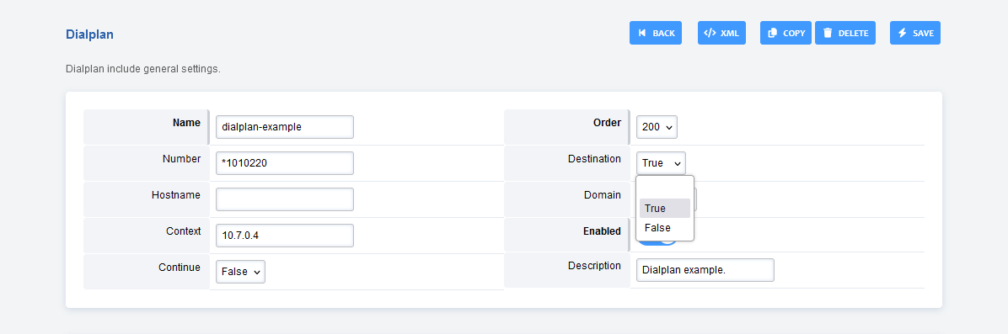Open the Continue dropdown set to False
The height and width of the screenshot is (334, 1008).
[240, 271]
